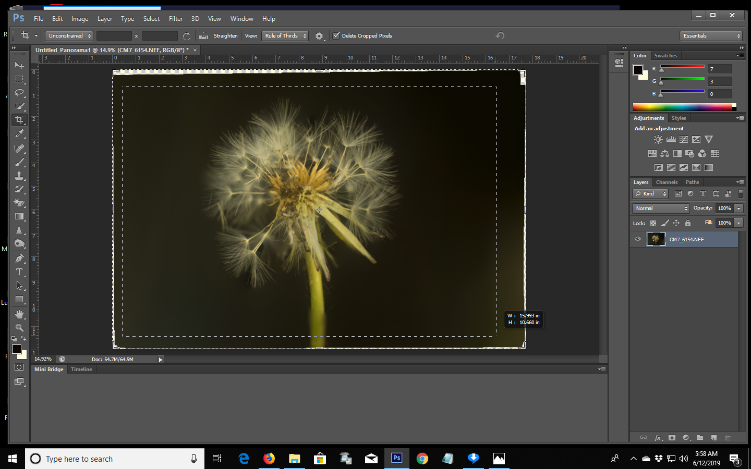
Task: Select the Rectangular Marquee tool
Action: [19, 79]
